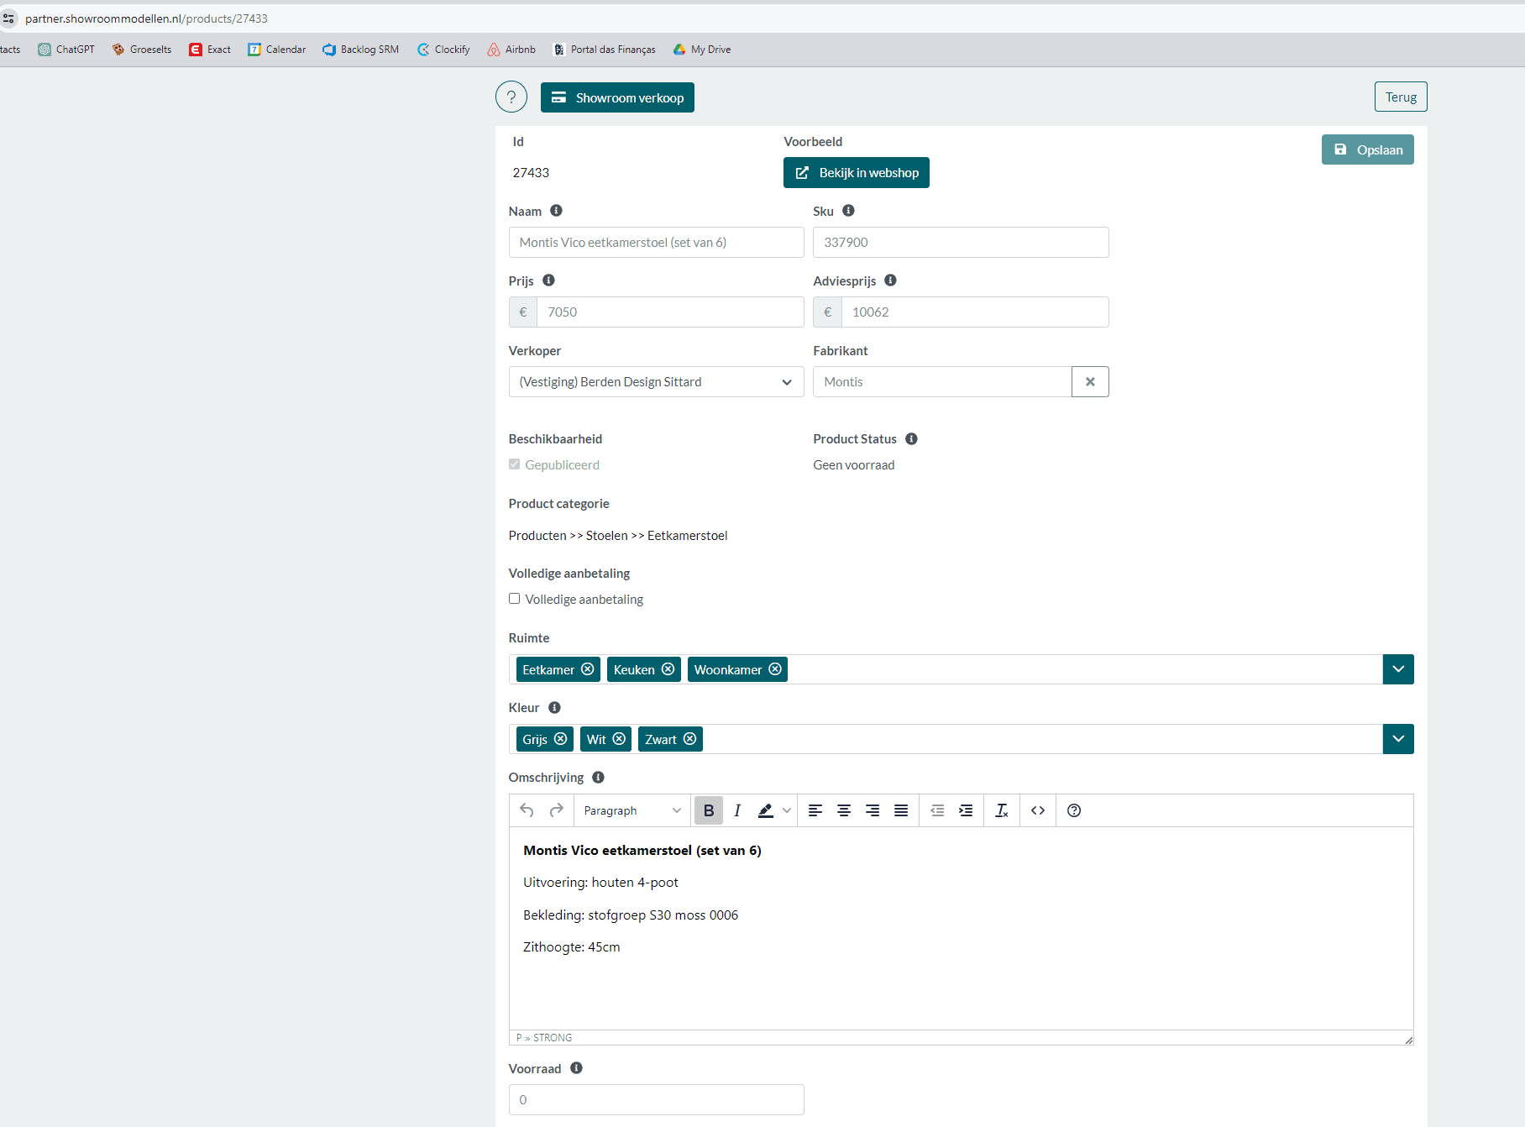1525x1127 pixels.
Task: Open the Airbnb bookmark
Action: 511,50
